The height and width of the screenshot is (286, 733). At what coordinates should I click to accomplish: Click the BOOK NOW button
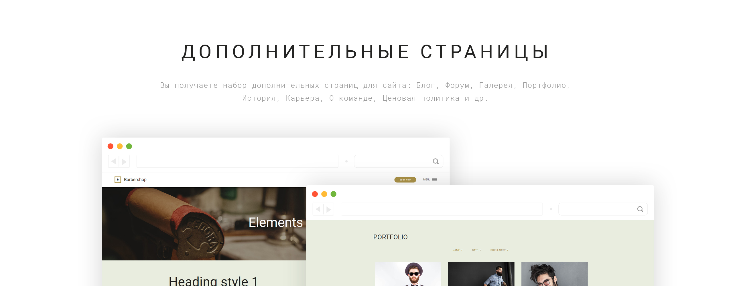coord(405,180)
